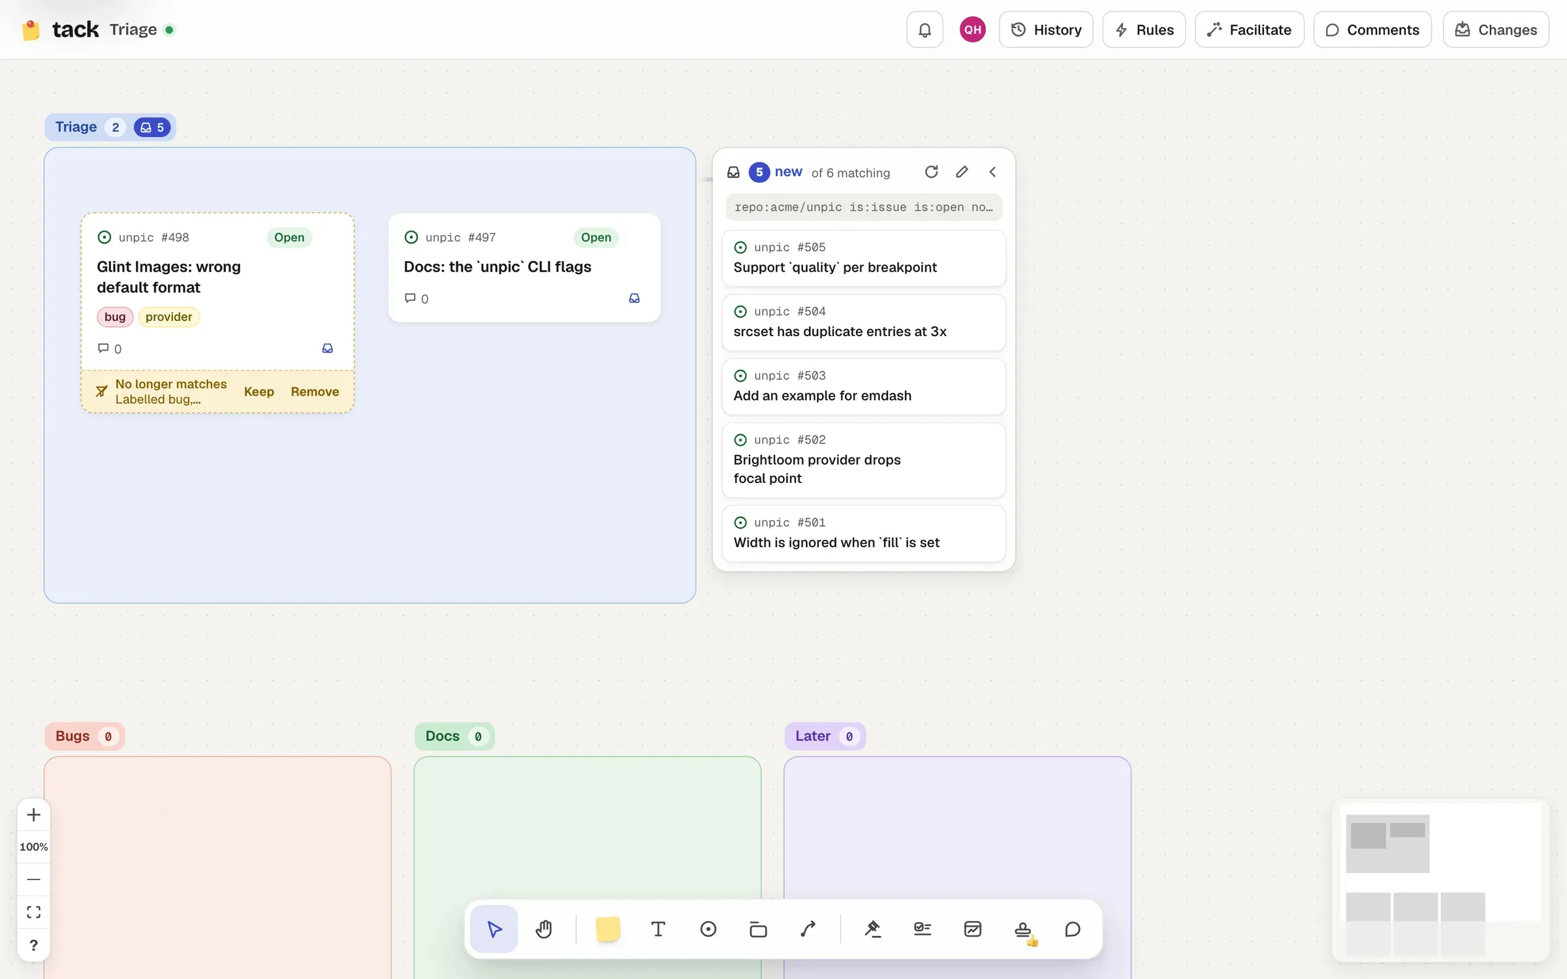Select the Docs section label

(454, 736)
